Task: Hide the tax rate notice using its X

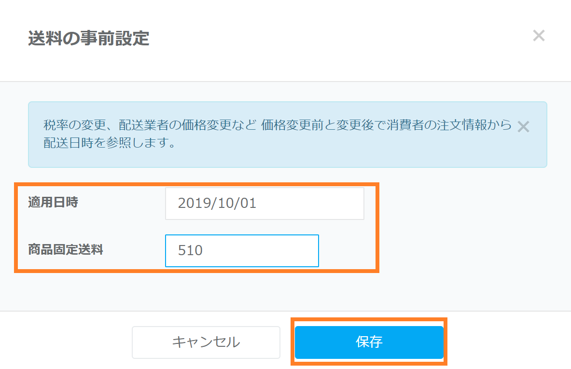Action: click(x=523, y=127)
